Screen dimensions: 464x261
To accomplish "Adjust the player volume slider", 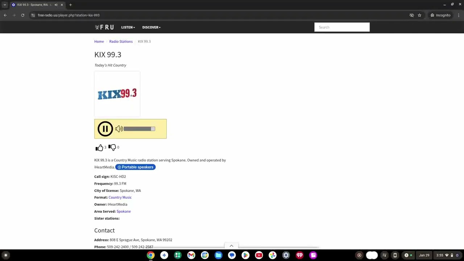I will [139, 129].
